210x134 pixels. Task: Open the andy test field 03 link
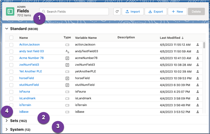[x=31, y=51]
